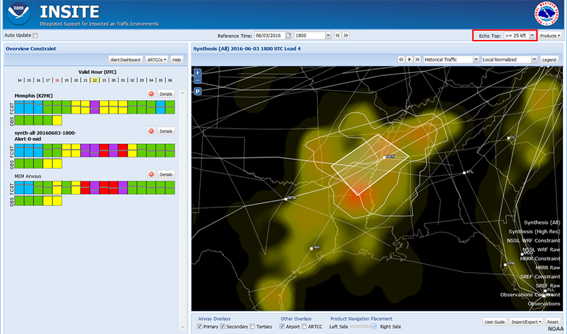Screen dimensions: 567x334
Task: Open the ARTCCs dropdown menu
Action: pyautogui.click(x=157, y=59)
